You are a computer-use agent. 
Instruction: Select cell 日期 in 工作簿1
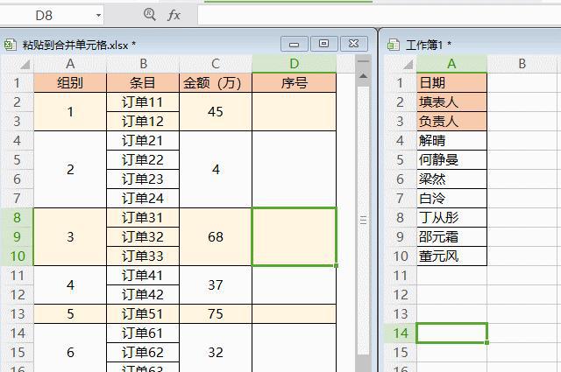click(451, 83)
